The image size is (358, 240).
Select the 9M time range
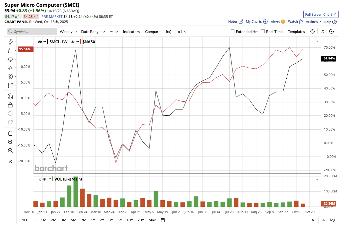(x=83, y=220)
